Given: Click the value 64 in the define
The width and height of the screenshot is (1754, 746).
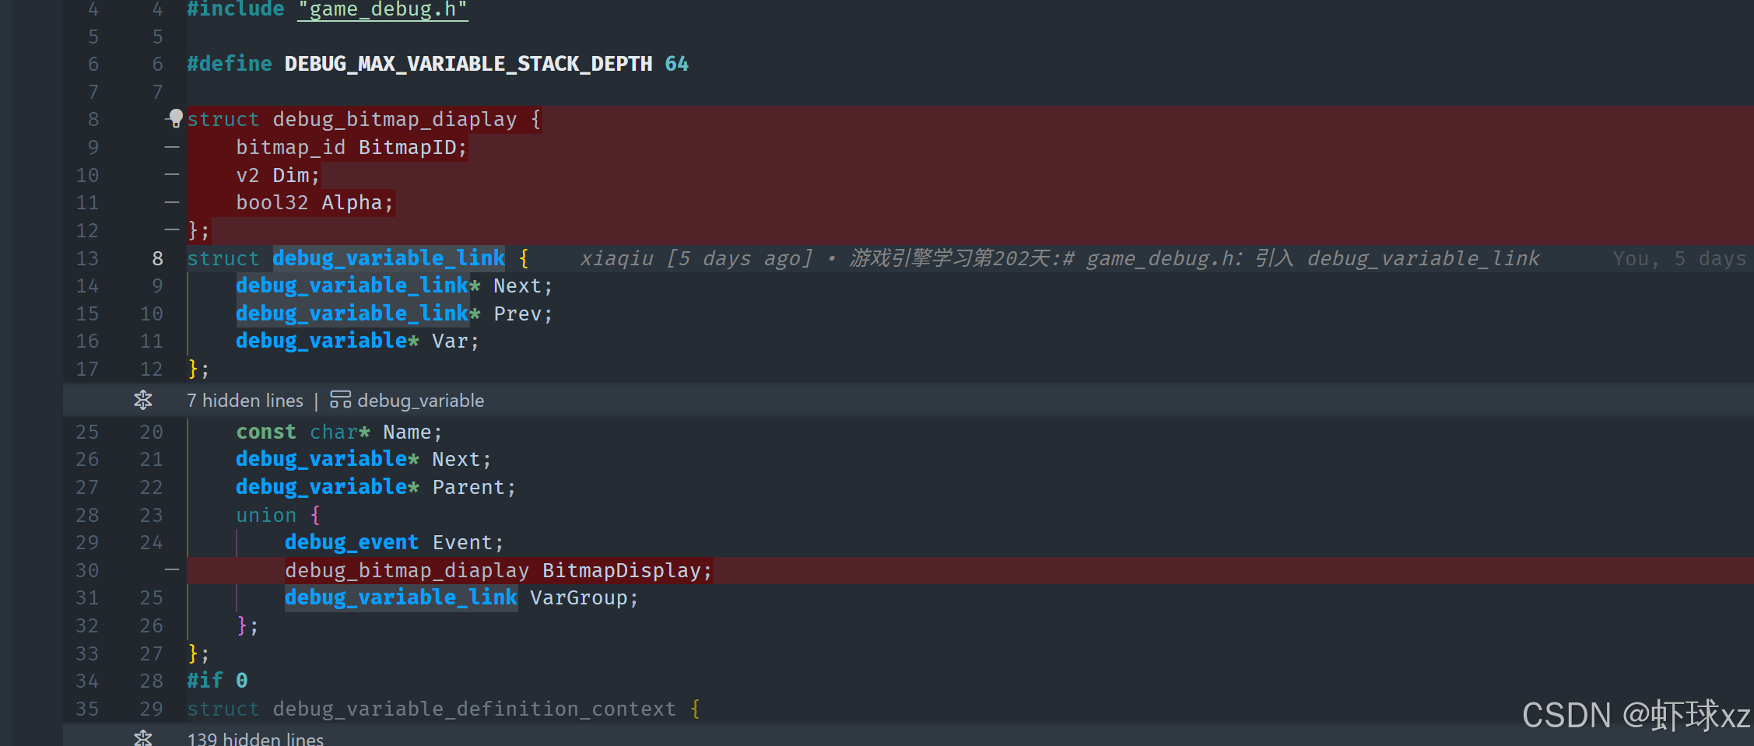Looking at the screenshot, I should (x=676, y=64).
